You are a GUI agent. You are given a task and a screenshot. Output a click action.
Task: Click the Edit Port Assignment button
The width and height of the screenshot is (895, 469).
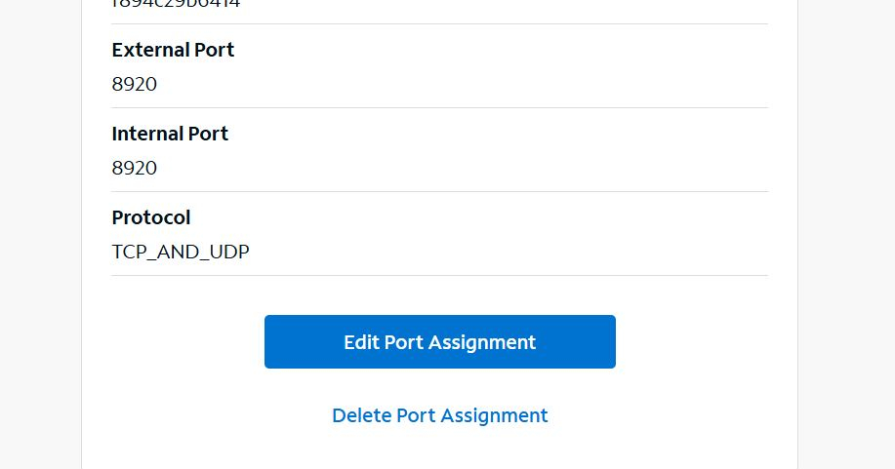pos(439,342)
